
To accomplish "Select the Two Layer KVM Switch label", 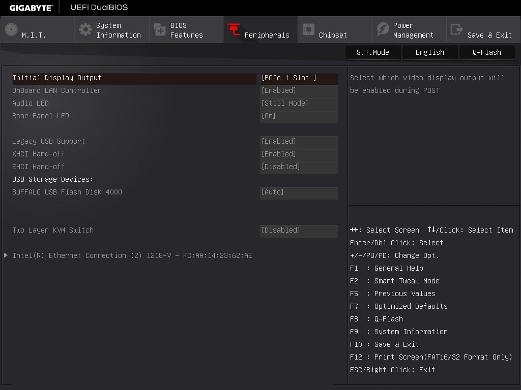I will 53,230.
